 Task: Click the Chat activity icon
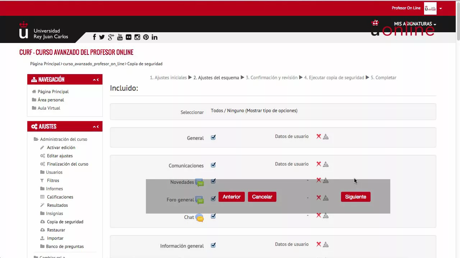pos(199,218)
